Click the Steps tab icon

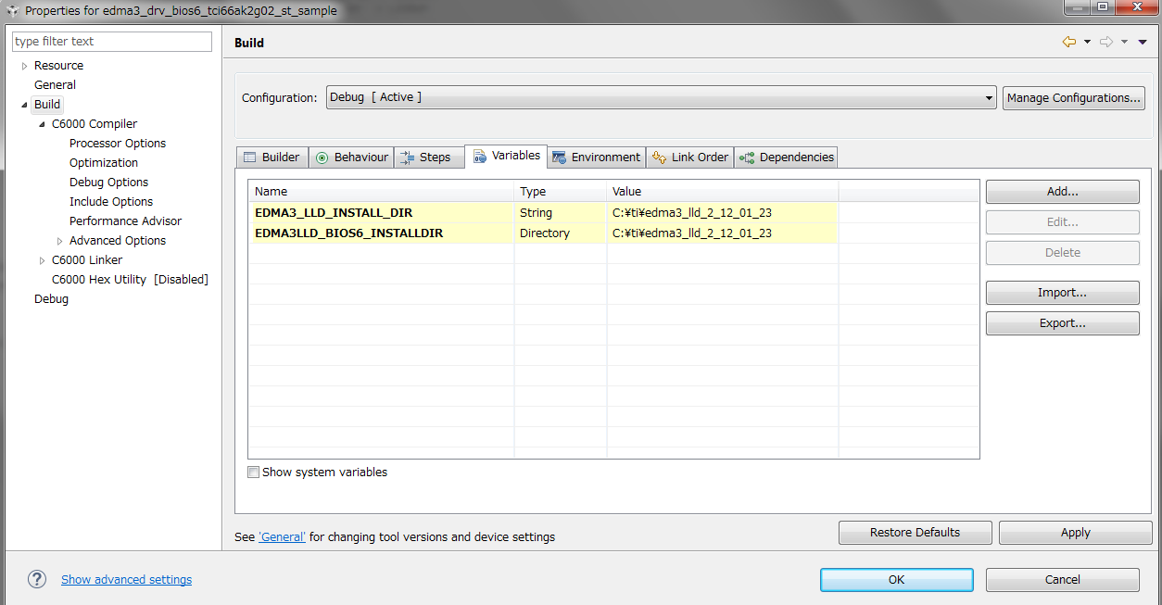[407, 158]
